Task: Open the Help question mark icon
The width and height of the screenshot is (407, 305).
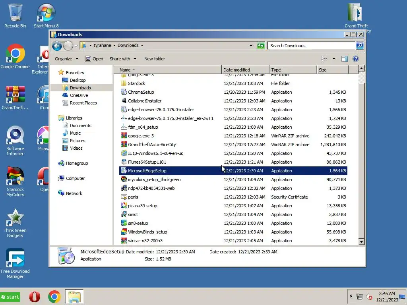Action: coord(356,59)
